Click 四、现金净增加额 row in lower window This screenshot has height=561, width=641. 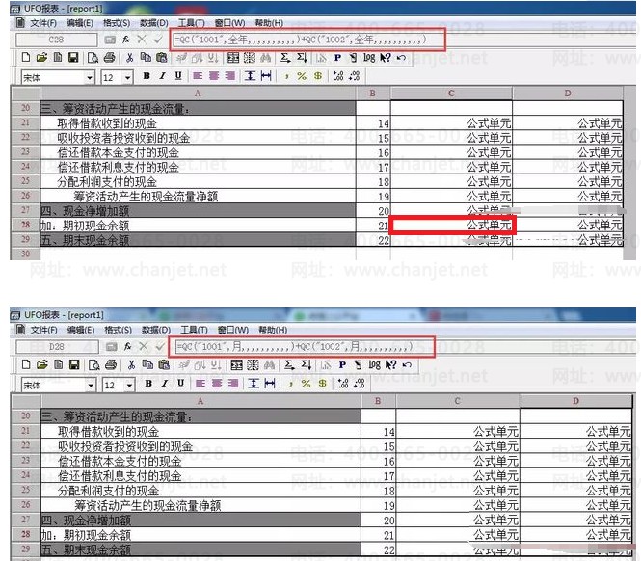tap(200, 521)
